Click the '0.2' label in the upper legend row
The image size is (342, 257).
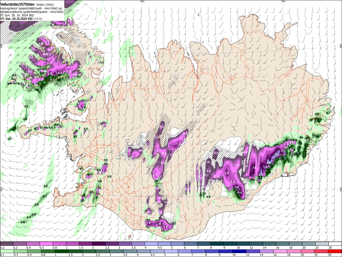[2, 248]
